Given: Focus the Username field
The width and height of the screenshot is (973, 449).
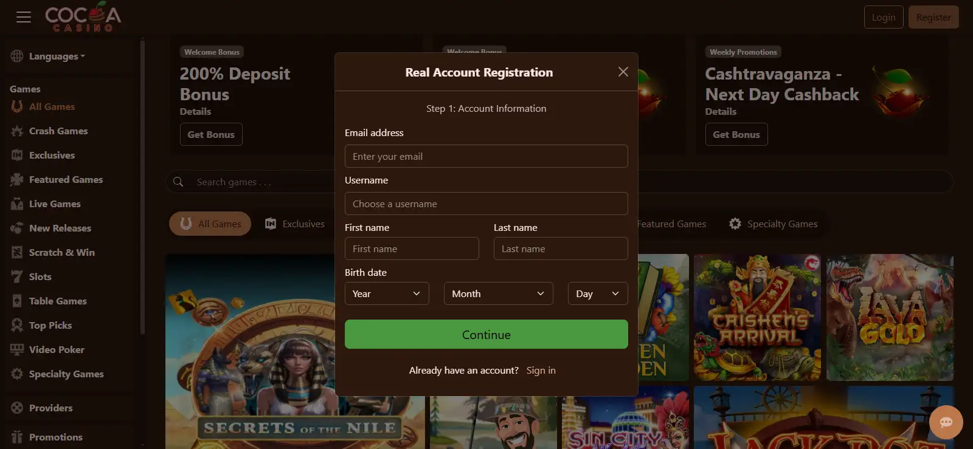Looking at the screenshot, I should click(x=486, y=204).
